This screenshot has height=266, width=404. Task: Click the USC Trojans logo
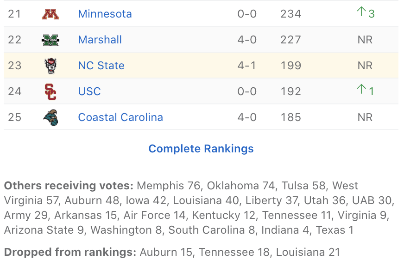pos(50,92)
